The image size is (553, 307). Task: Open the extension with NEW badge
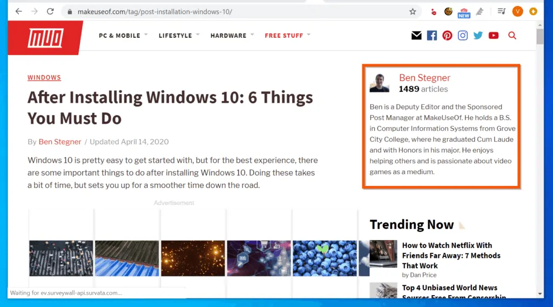[x=464, y=13]
